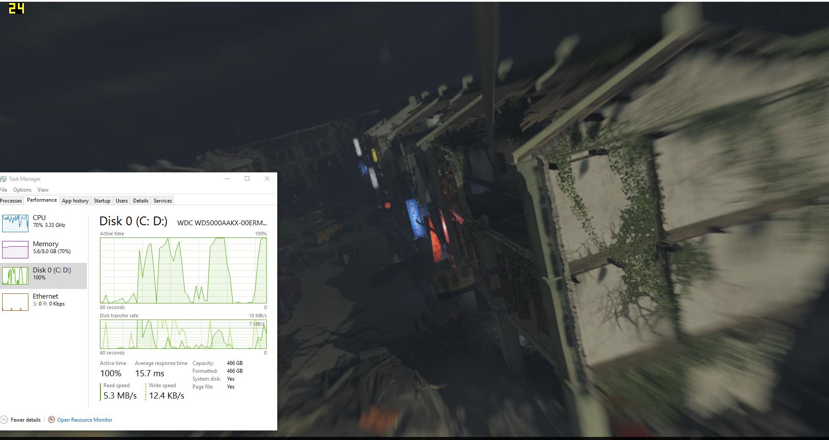Select the Ethernet performance item
The height and width of the screenshot is (440, 829).
(44, 302)
